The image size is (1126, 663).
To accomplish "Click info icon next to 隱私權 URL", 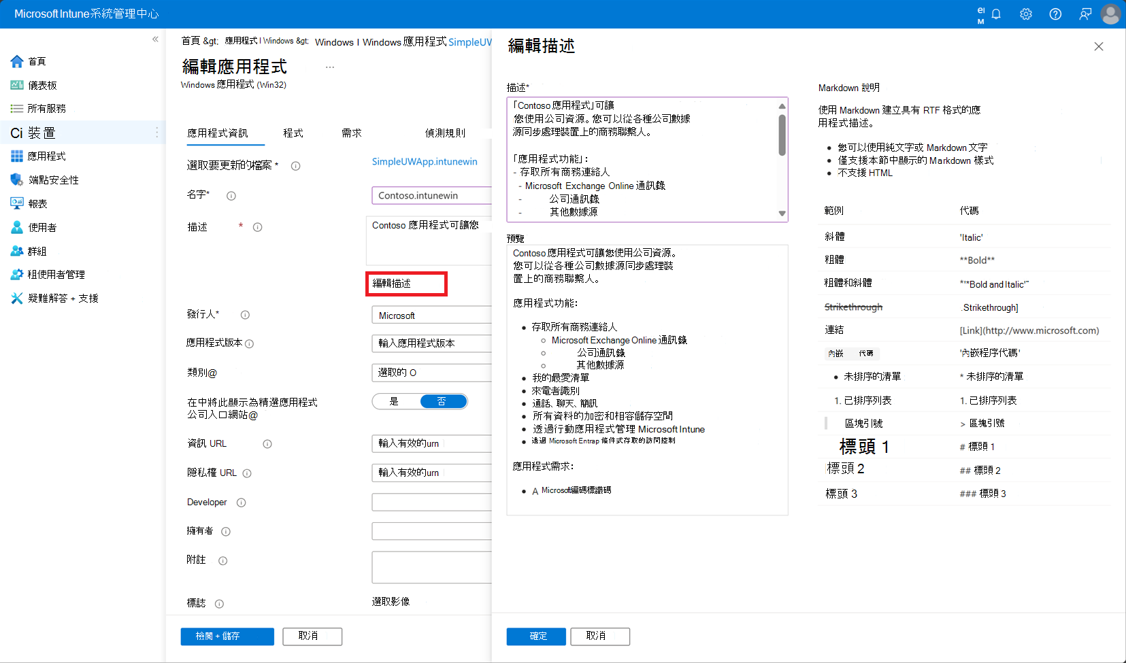I will [247, 473].
